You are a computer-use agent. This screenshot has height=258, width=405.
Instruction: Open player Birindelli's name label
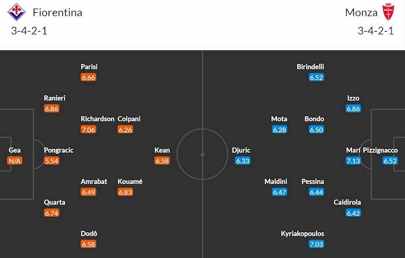click(310, 67)
